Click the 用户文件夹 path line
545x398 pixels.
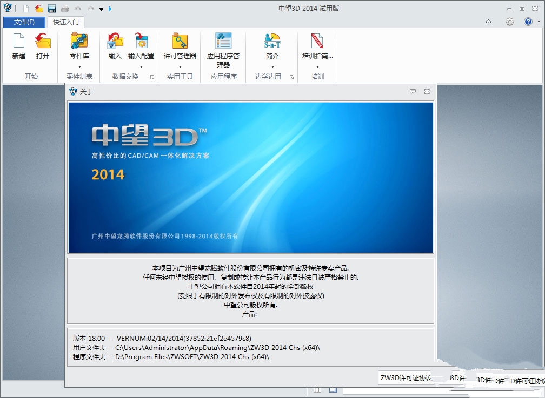[x=196, y=348]
